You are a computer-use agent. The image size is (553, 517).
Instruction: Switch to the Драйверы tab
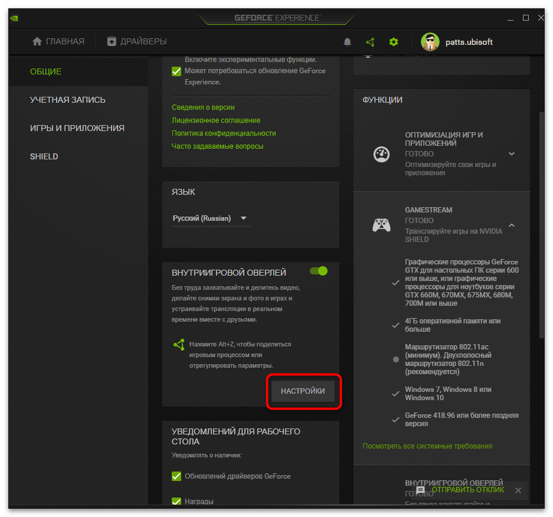(x=137, y=41)
